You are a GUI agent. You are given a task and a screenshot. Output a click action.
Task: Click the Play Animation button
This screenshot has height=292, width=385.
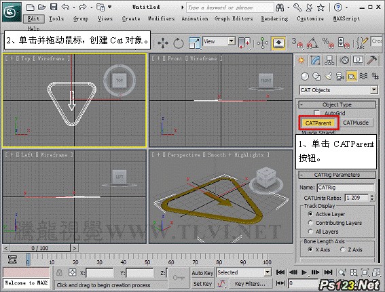click(x=304, y=272)
